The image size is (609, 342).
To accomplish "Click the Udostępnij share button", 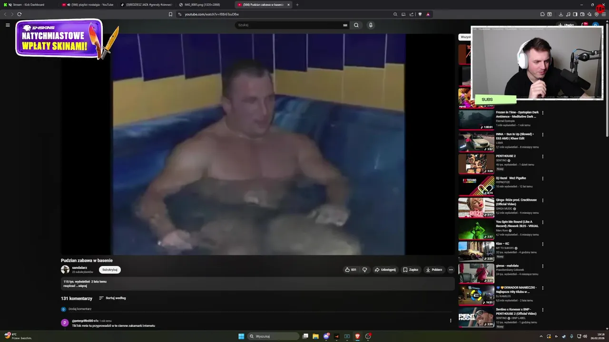I will click(385, 270).
